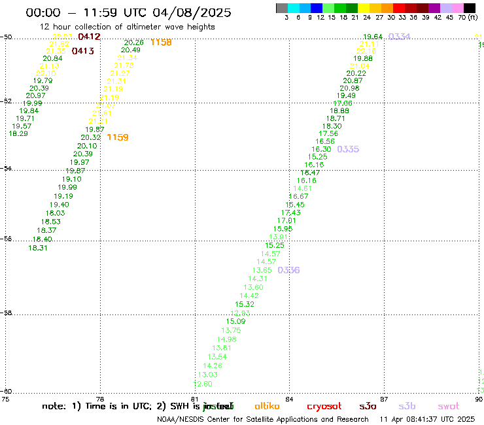Viewport: 484px width, 425px height.
Task: Click the wave height value 12.60
Action: pos(203,384)
